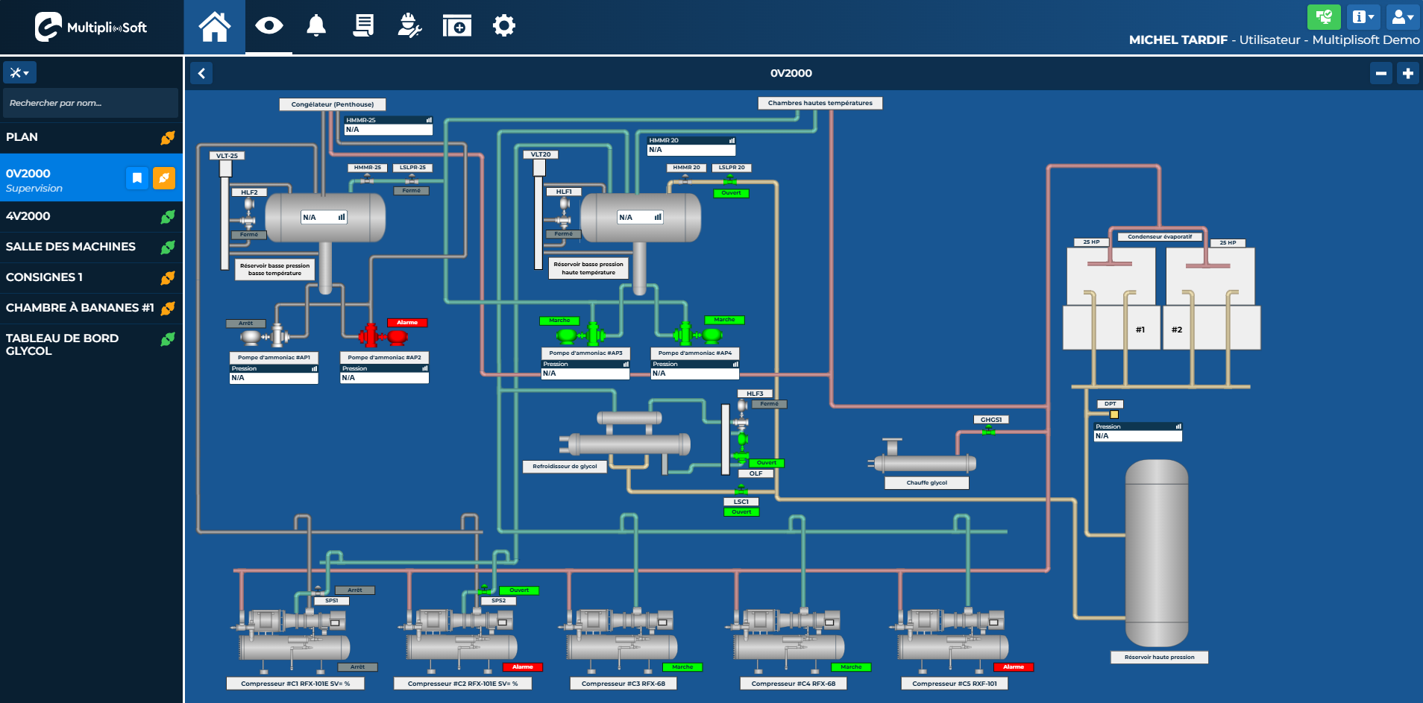Open the archive add-box icon
The height and width of the screenshot is (703, 1423).
456,26
